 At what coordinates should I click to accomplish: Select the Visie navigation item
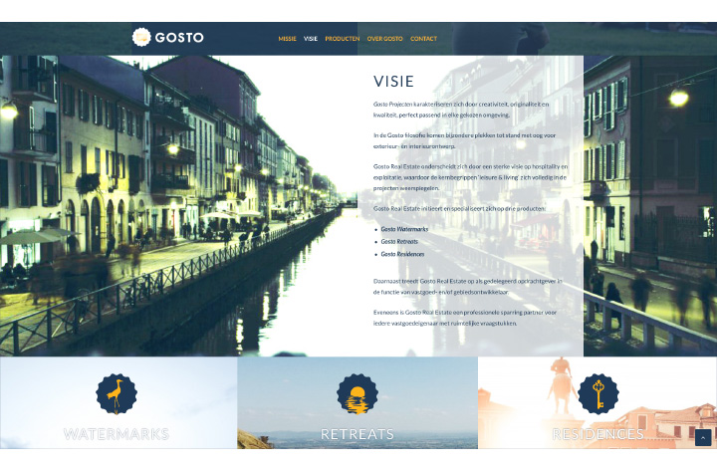coord(311,39)
